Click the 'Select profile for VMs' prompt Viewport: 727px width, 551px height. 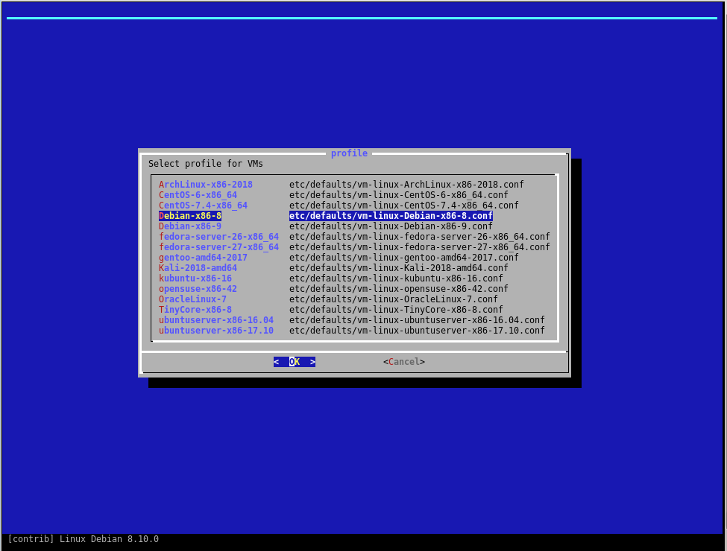[205, 164]
